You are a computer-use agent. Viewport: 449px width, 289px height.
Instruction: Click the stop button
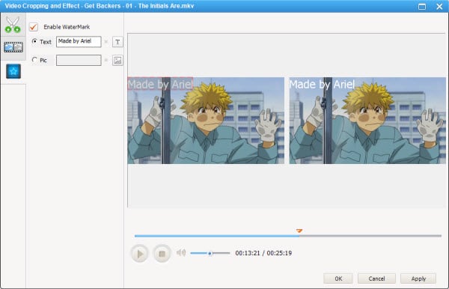162,254
